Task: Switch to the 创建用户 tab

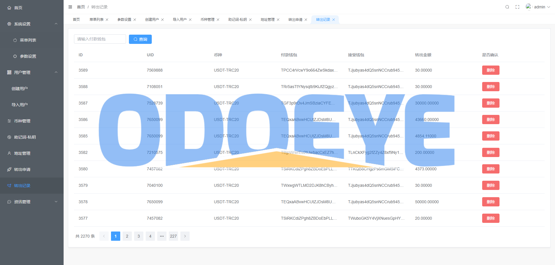Action: pos(152,20)
